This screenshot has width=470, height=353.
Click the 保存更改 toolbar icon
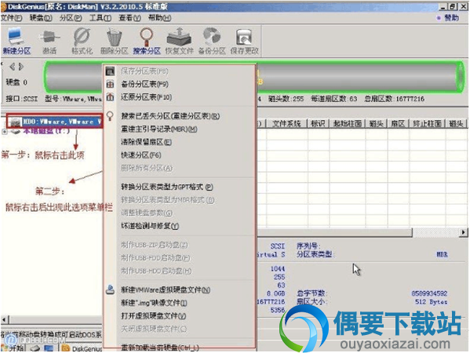pyautogui.click(x=244, y=41)
